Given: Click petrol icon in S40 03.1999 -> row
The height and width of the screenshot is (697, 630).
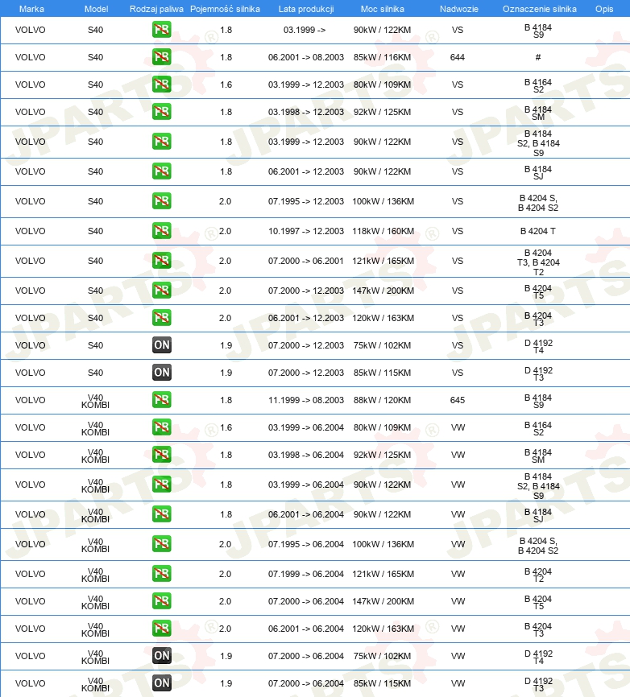Looking at the screenshot, I should (x=161, y=31).
